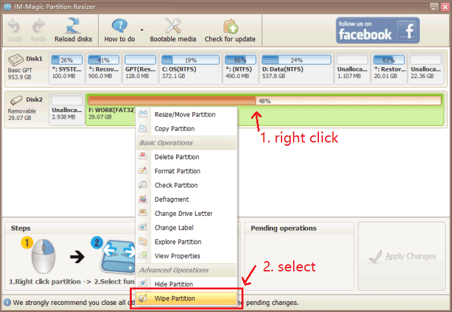452x312 pixels.
Task: Select the *: (NTFS) 490.0 MB partition
Action: coord(240,68)
